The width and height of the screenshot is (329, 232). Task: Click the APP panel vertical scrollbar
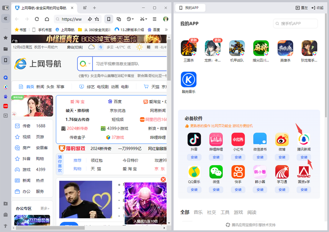point(326,65)
